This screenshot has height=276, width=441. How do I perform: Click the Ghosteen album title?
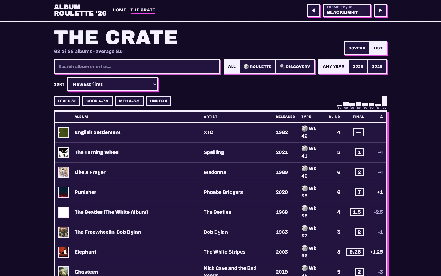point(86,272)
